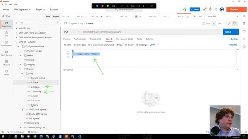Open the JSON body format dropdown

tap(154, 45)
